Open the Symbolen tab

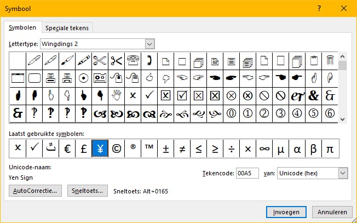pyautogui.click(x=22, y=27)
